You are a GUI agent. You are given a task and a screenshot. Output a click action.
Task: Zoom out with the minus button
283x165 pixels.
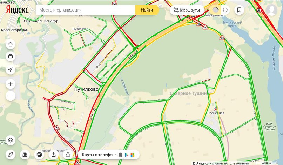(x=11, y=96)
